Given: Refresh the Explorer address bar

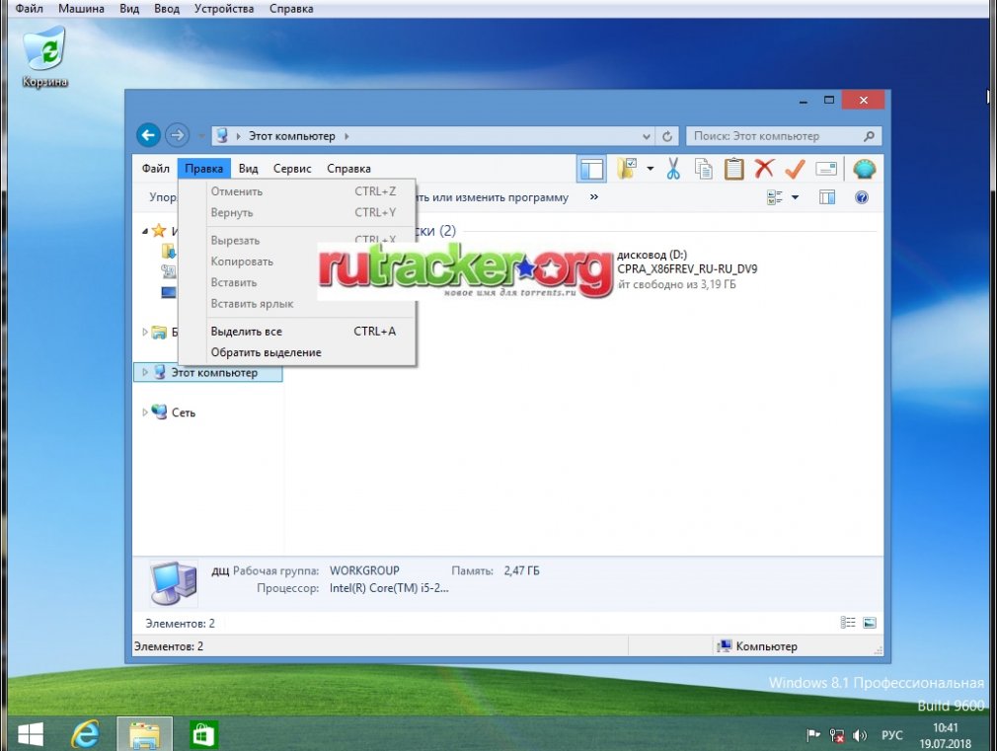Looking at the screenshot, I should pos(667,136).
